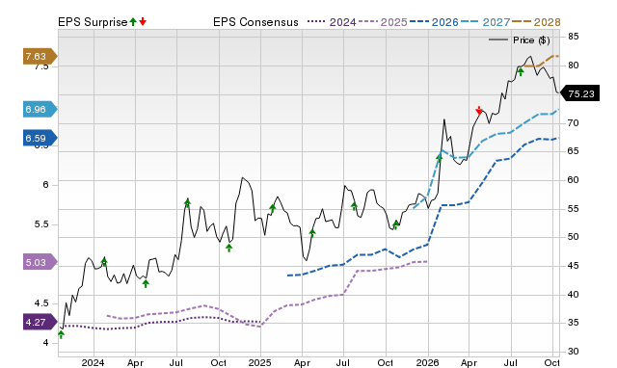Click the 50 price axis label
Screen dimensions: 617x368
click(x=574, y=237)
